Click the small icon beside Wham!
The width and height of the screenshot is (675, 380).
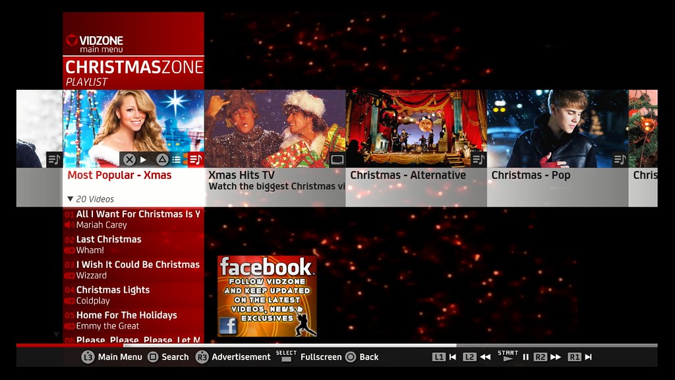[x=69, y=250]
